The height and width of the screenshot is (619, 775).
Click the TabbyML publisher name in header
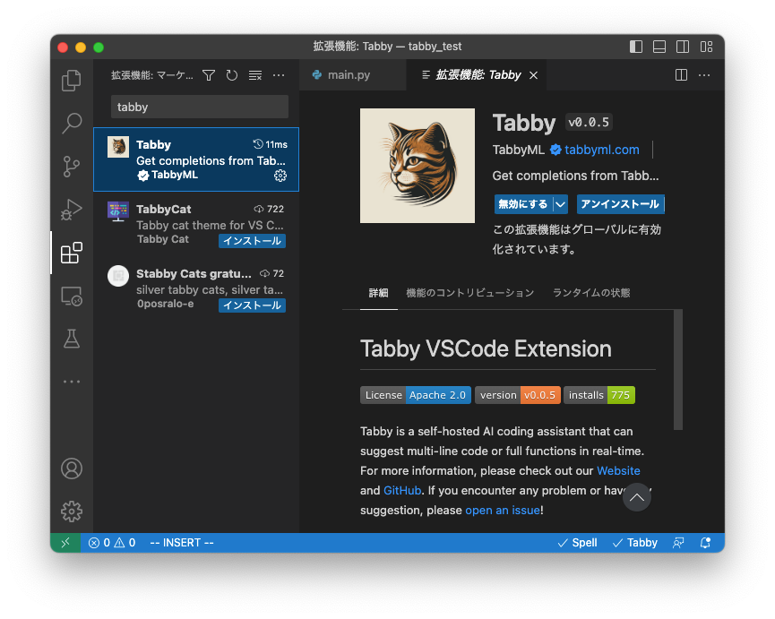pyautogui.click(x=518, y=150)
